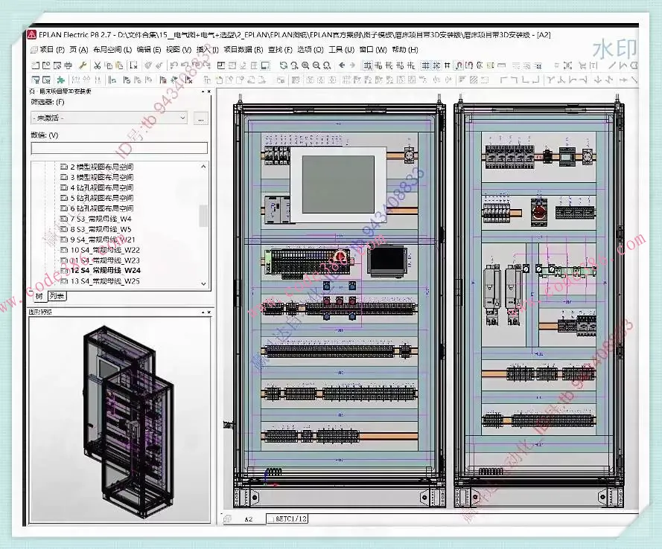Click the Refresh view icon
The image size is (662, 549).
pyautogui.click(x=284, y=65)
